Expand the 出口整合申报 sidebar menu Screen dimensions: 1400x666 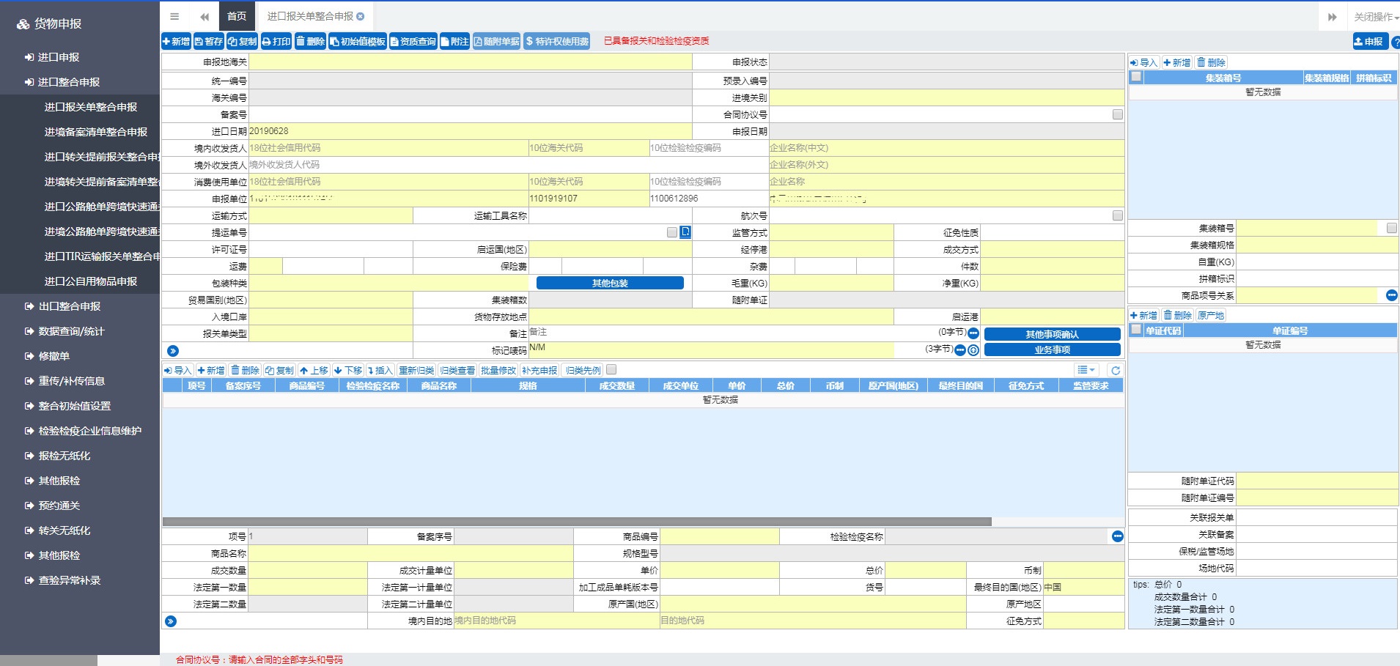coord(80,306)
